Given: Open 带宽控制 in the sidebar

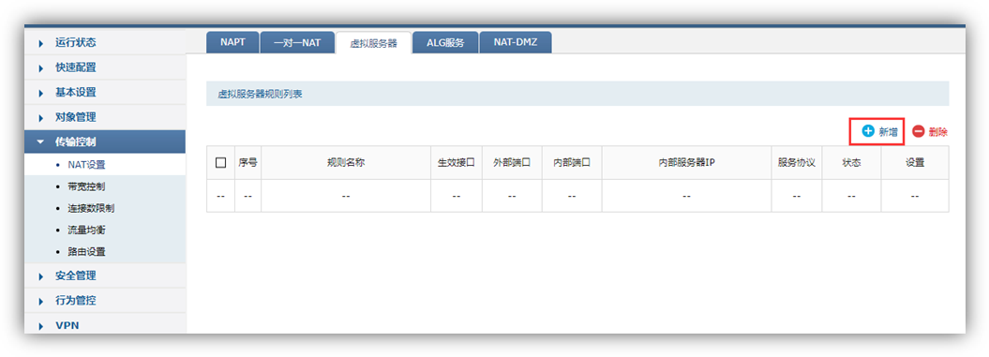Looking at the screenshot, I should click(x=86, y=186).
